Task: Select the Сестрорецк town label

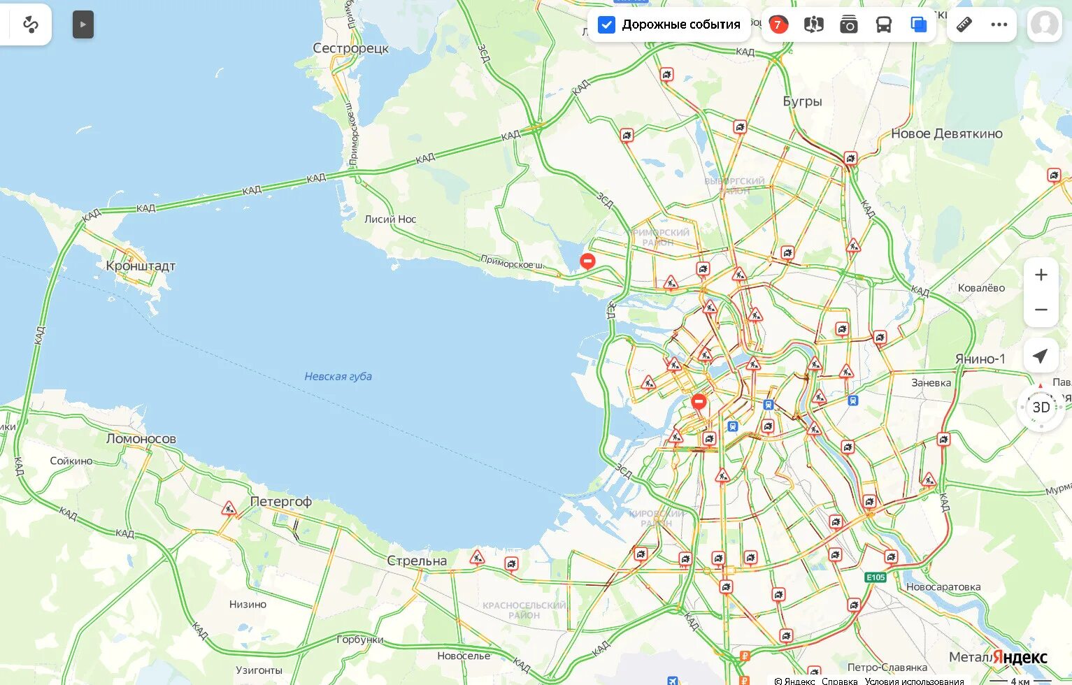Action: (x=350, y=48)
